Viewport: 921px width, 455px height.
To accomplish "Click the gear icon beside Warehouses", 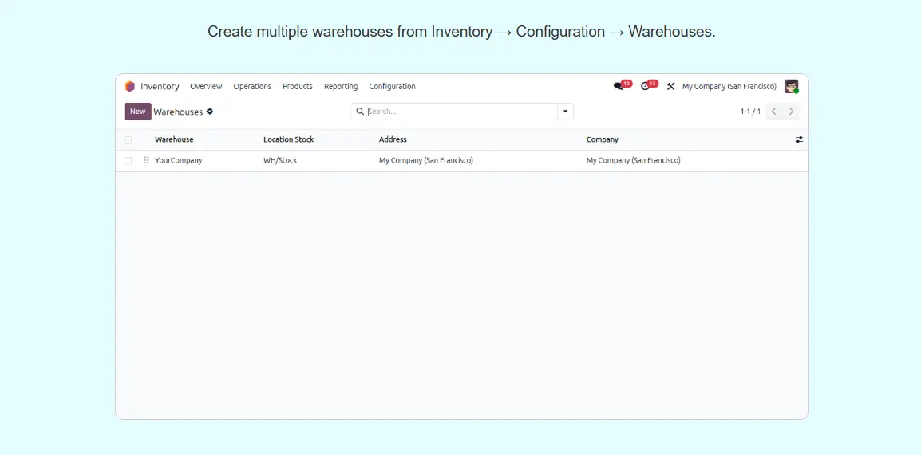I will pyautogui.click(x=210, y=112).
